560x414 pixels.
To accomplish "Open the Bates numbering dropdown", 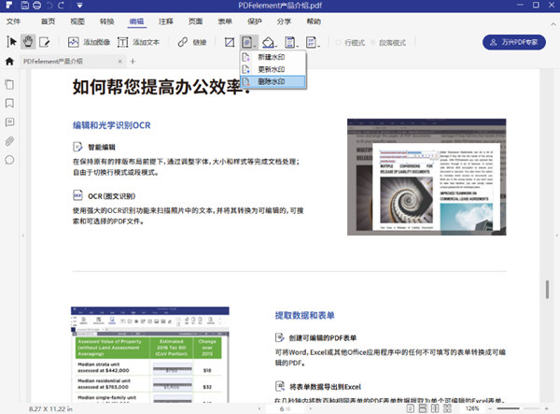I will pyautogui.click(x=313, y=42).
